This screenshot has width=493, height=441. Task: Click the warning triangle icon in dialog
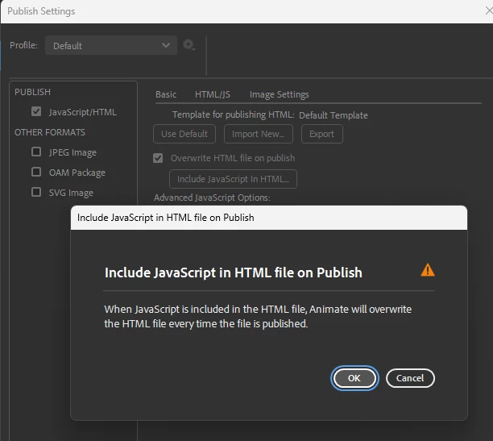point(428,270)
